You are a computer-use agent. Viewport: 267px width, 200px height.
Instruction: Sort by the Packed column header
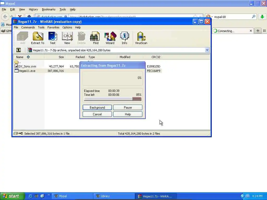(76, 57)
